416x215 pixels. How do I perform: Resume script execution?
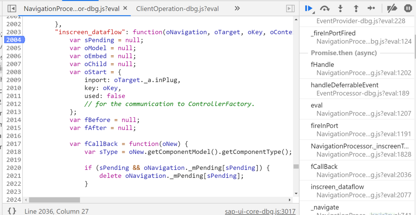click(x=309, y=8)
